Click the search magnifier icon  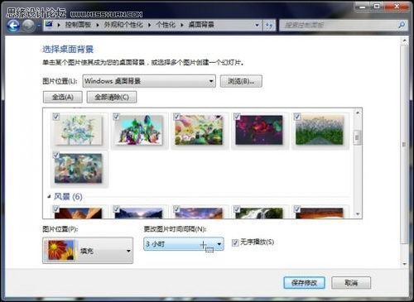point(402,25)
